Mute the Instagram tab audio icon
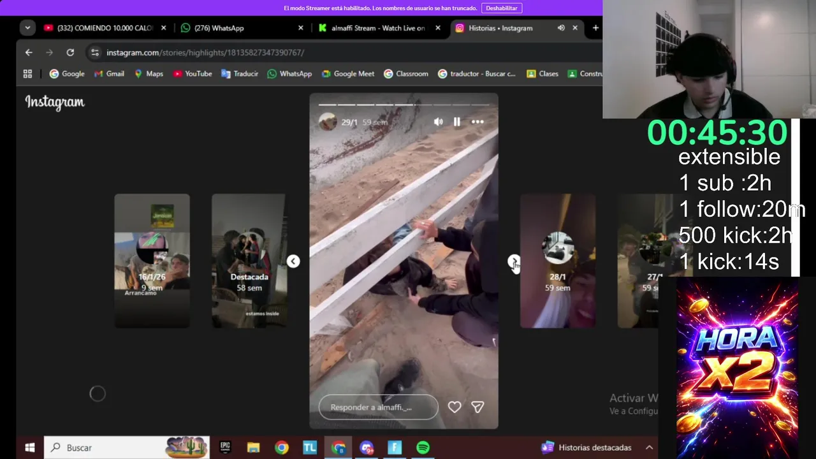This screenshot has width=816, height=459. pyautogui.click(x=561, y=28)
